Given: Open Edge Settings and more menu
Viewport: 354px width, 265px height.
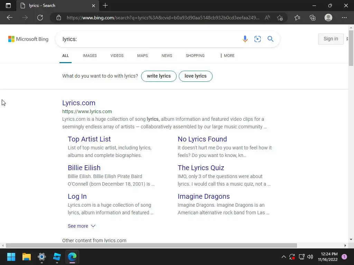Looking at the screenshot, I should pos(344,18).
